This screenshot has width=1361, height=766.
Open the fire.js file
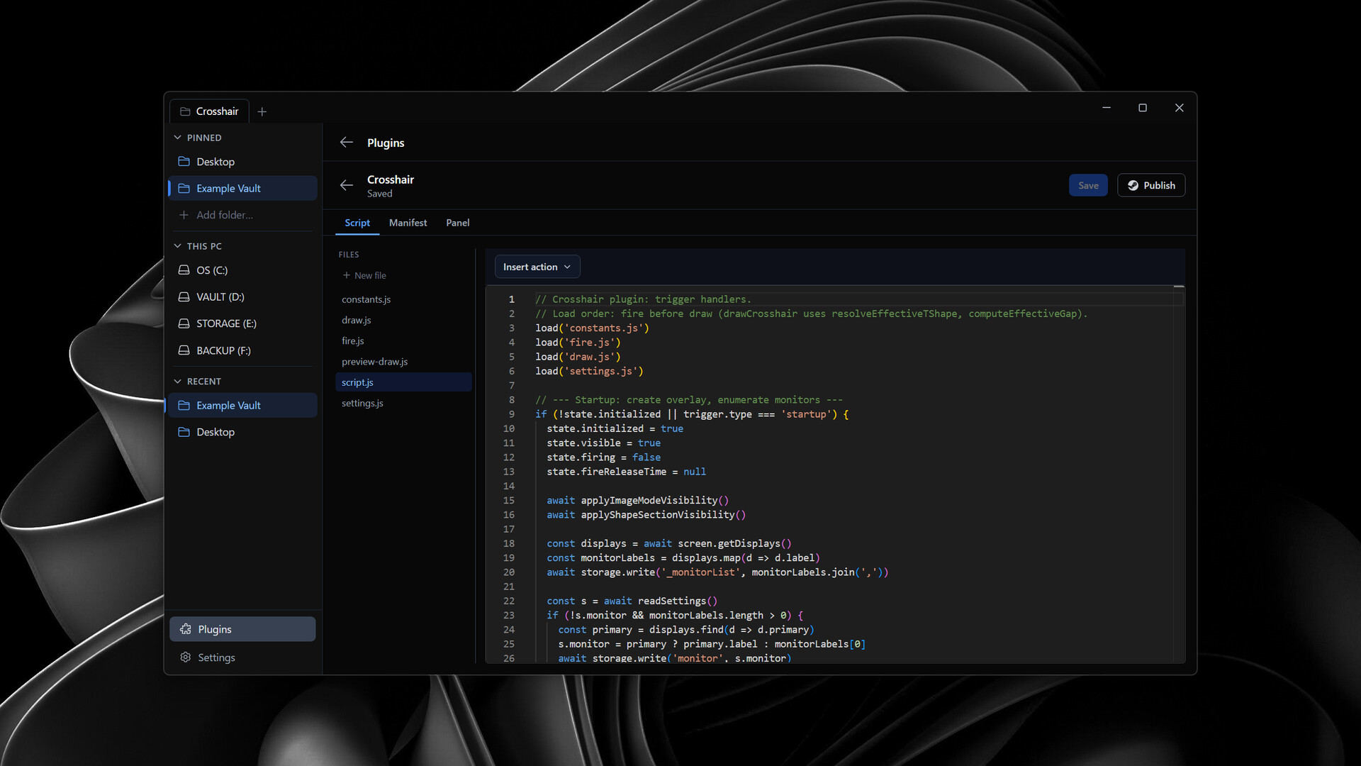(x=352, y=341)
